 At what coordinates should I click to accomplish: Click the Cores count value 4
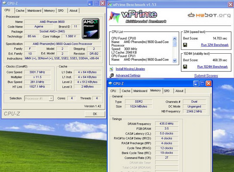point(72,98)
